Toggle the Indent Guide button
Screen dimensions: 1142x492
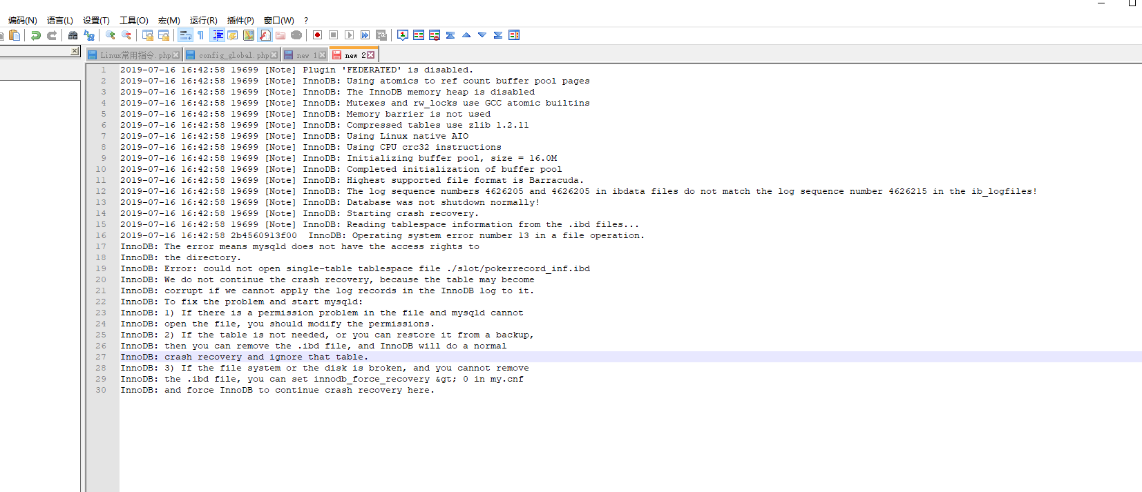pyautogui.click(x=218, y=35)
